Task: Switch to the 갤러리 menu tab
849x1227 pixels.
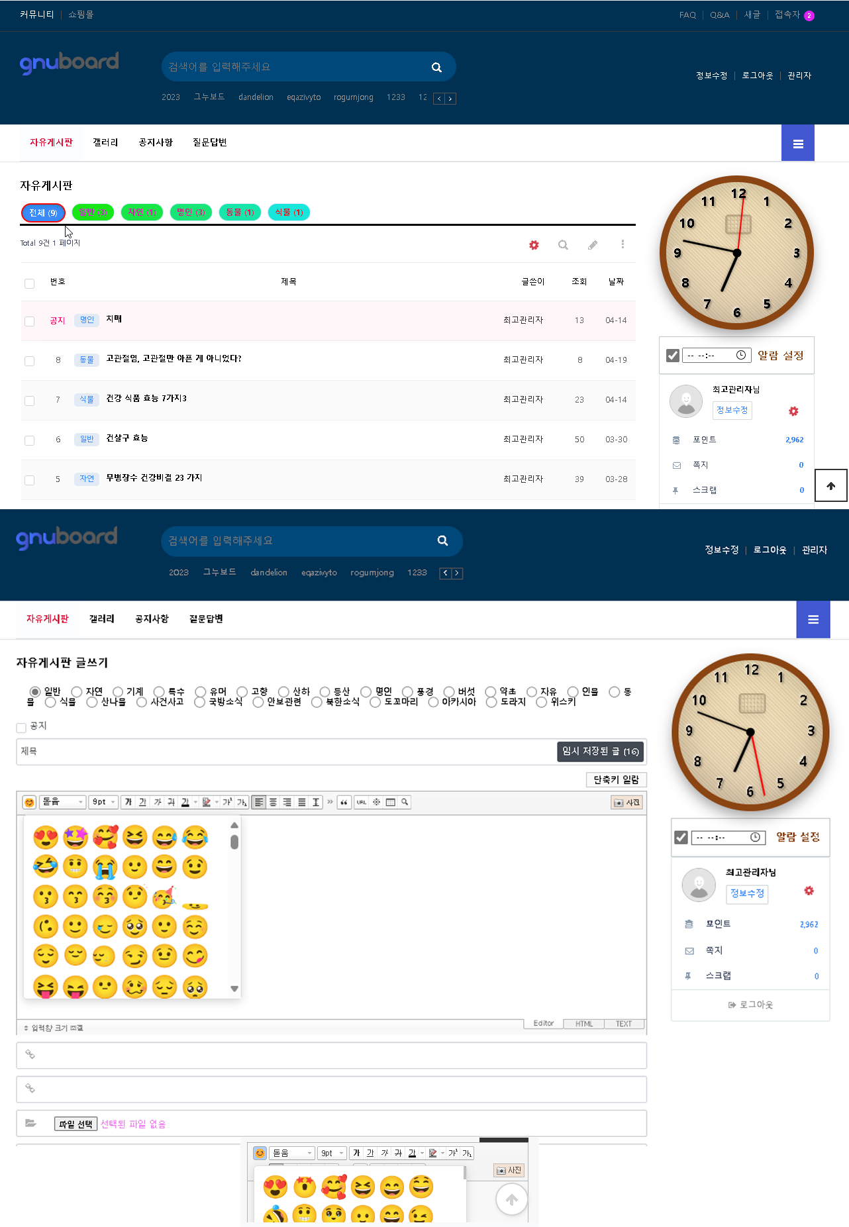Action: coord(105,142)
